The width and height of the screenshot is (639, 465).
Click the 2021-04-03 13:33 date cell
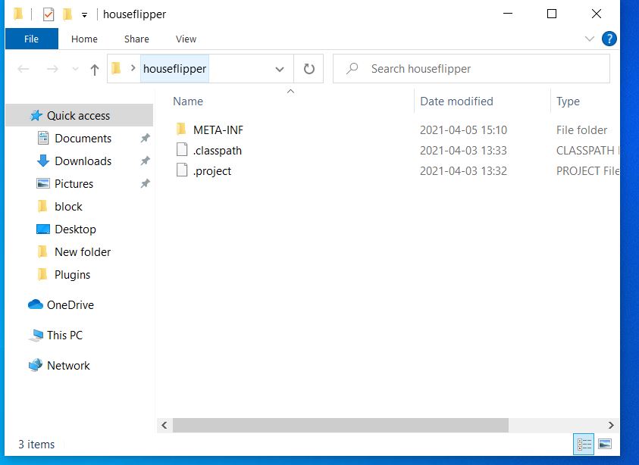[x=463, y=151]
